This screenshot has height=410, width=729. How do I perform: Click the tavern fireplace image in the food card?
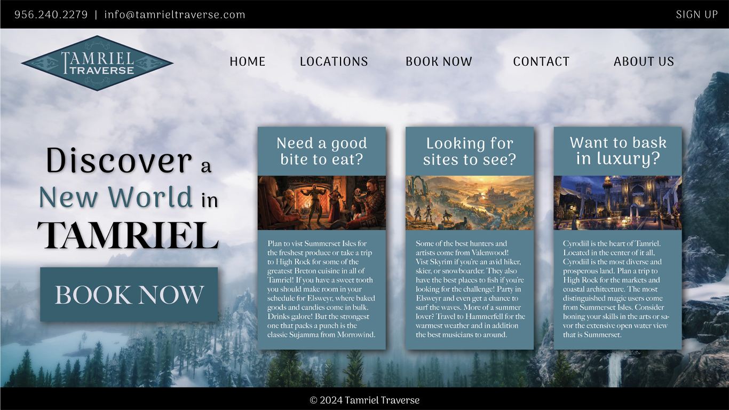point(321,203)
